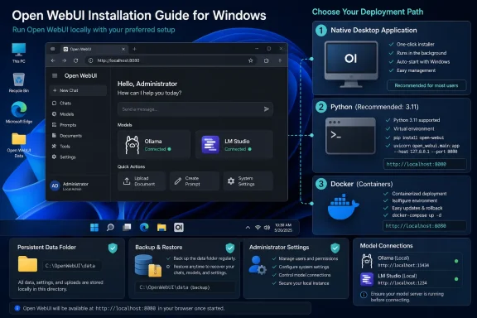Click the AD administrator avatar
This screenshot has height=318, width=477.
click(x=55, y=185)
